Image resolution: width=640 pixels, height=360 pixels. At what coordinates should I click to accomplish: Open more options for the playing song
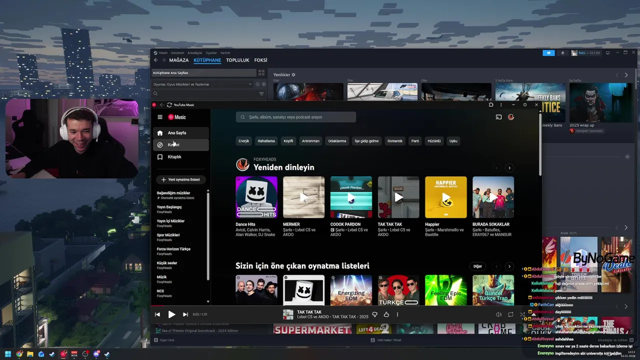(x=397, y=314)
